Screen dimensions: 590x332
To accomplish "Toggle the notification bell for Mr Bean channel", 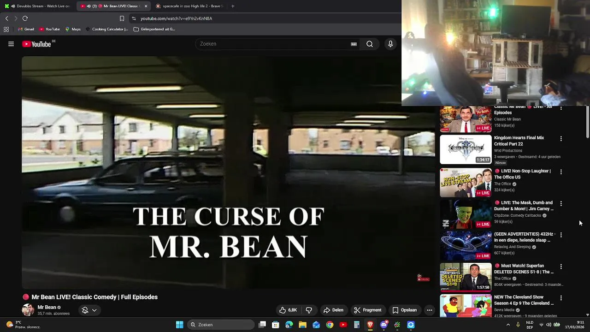I will 85,310.
